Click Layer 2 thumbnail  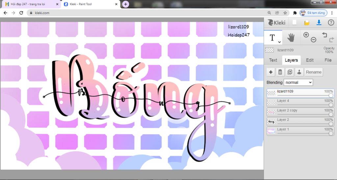(x=271, y=122)
